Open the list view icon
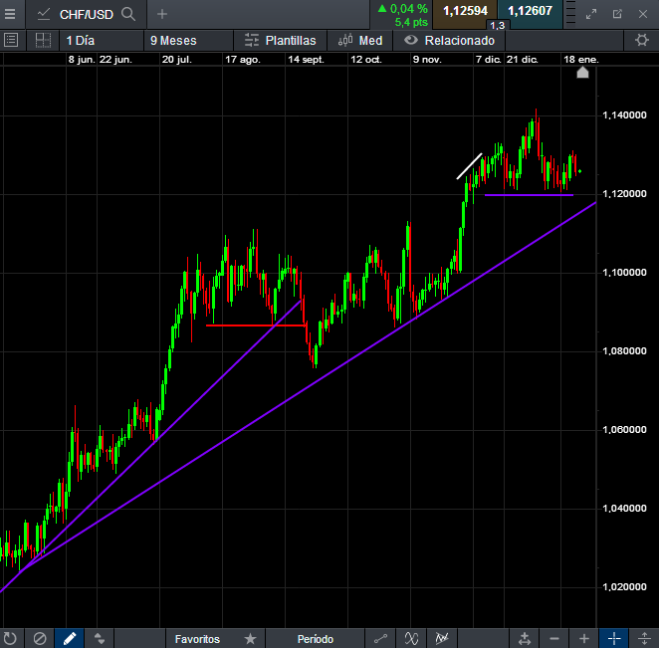Image resolution: width=659 pixels, height=648 pixels. point(11,41)
